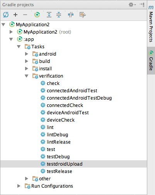Select the install group label

(45, 69)
